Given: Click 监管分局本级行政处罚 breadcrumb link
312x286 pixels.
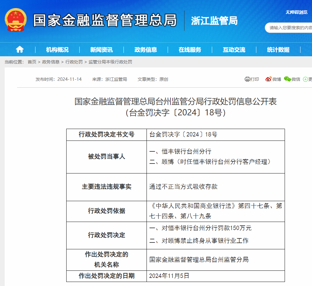Looking at the screenshot, I should (x=110, y=62).
